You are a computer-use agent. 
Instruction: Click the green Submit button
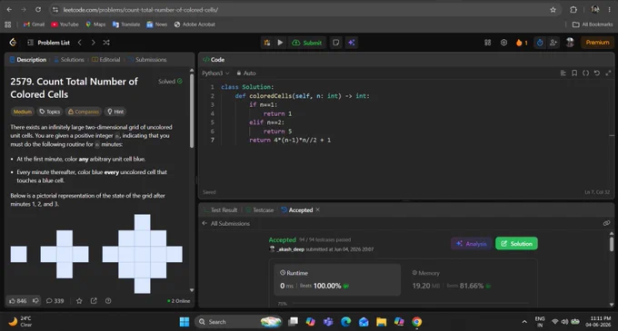coord(307,43)
